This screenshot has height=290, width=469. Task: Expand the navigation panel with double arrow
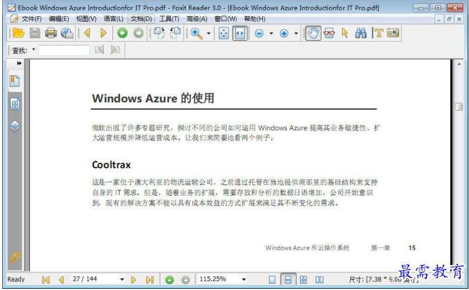19,63
